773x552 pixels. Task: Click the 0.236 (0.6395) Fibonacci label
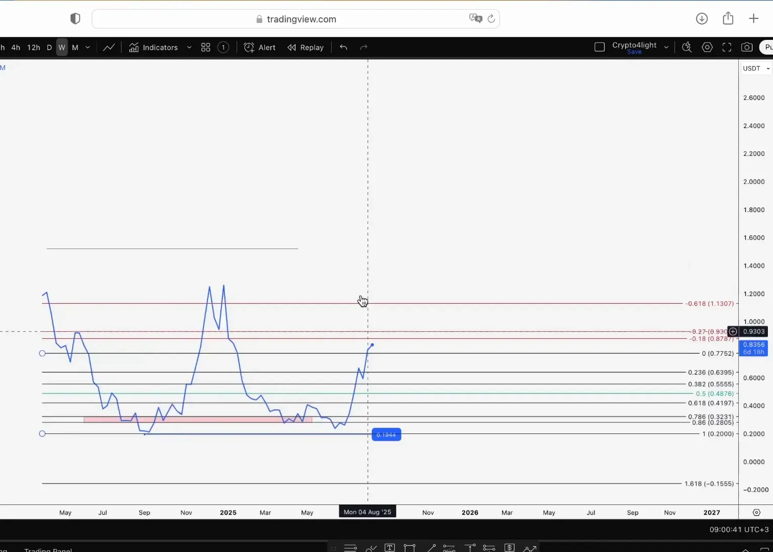coord(711,373)
